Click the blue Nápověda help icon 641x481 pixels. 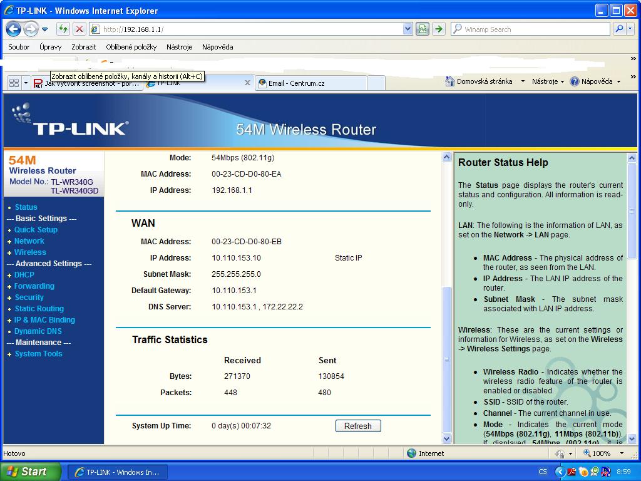coord(575,81)
